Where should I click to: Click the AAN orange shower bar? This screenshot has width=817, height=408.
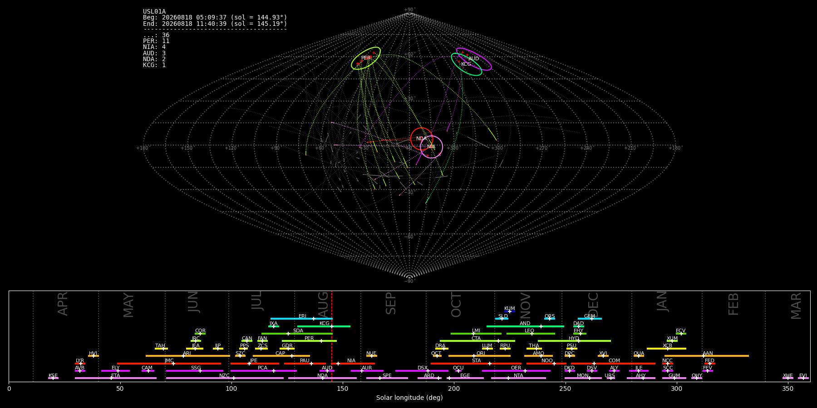(707, 356)
